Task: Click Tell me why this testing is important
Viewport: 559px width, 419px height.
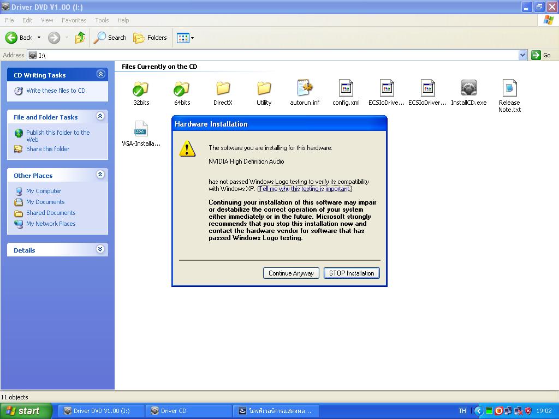Action: pos(305,189)
